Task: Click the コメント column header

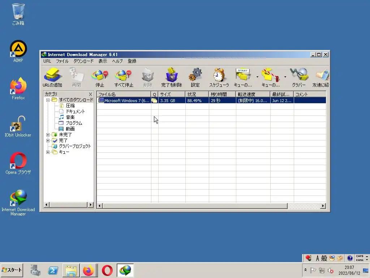Action: tap(310, 94)
